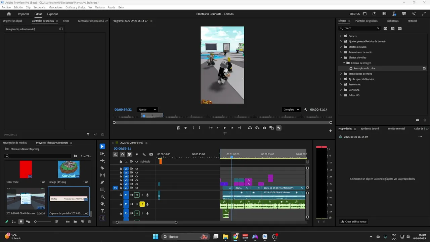Click the Home icon

pos(9,14)
